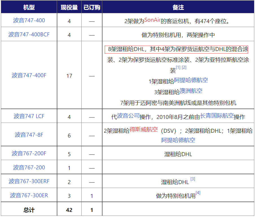This screenshot has width=256, height=217.
Task: Follow the red 得斯威航空 link
Action: (x=144, y=129)
